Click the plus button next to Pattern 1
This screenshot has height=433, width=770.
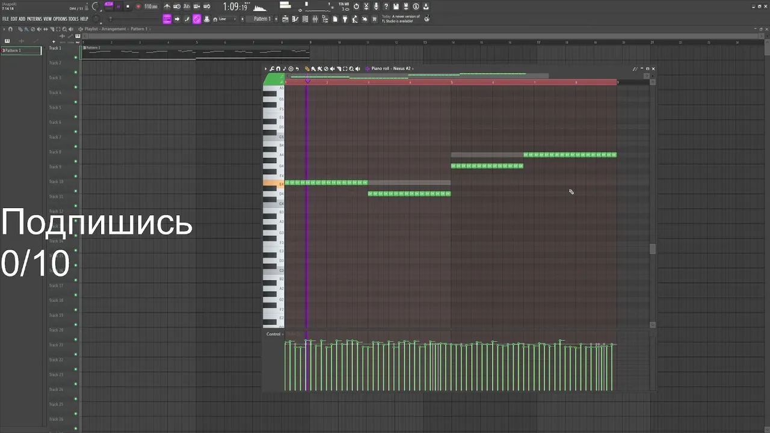[x=276, y=19]
